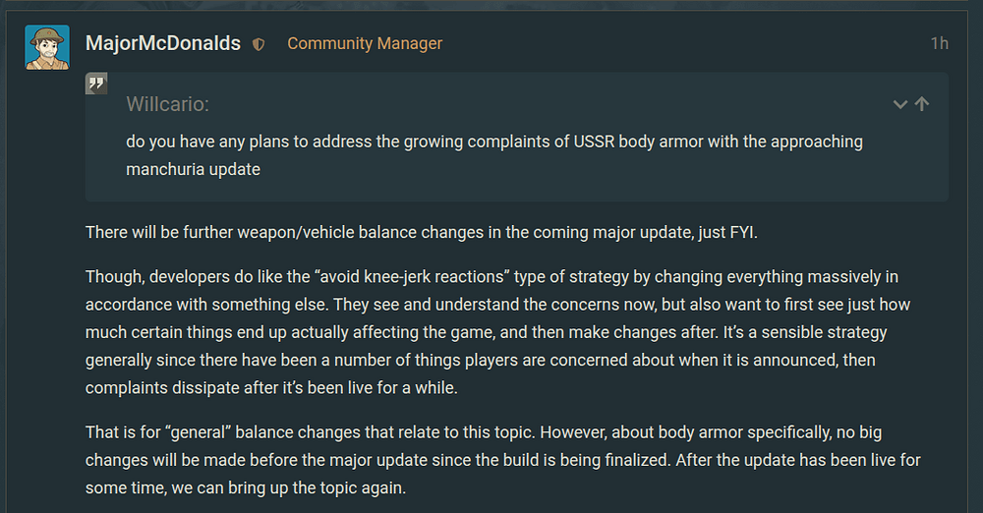
Task: Click MajorMcDonalds' cartoon soldier avatar
Action: pyautogui.click(x=47, y=48)
